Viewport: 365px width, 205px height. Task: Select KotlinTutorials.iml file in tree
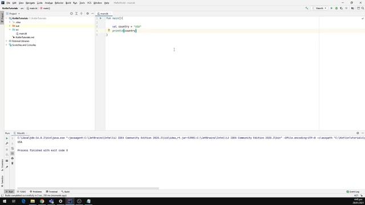[23, 37]
